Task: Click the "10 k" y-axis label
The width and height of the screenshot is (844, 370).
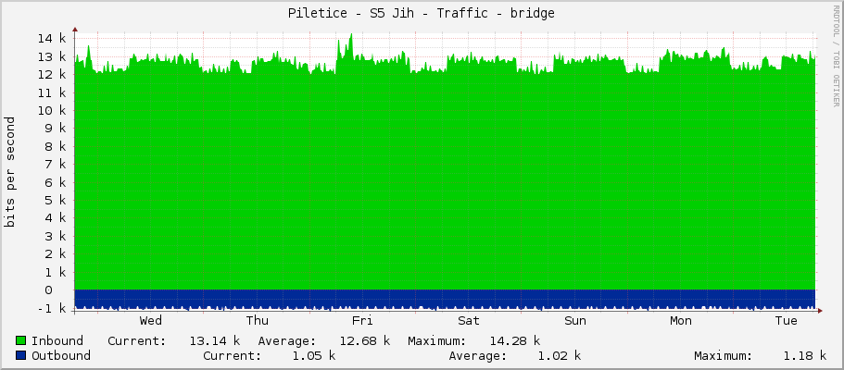Action: (52, 110)
